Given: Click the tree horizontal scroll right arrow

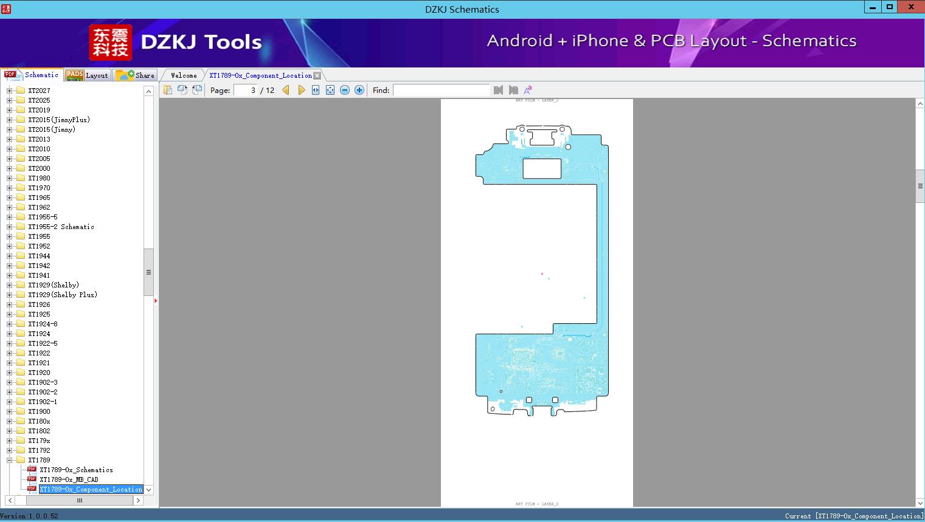Looking at the screenshot, I should [x=138, y=500].
